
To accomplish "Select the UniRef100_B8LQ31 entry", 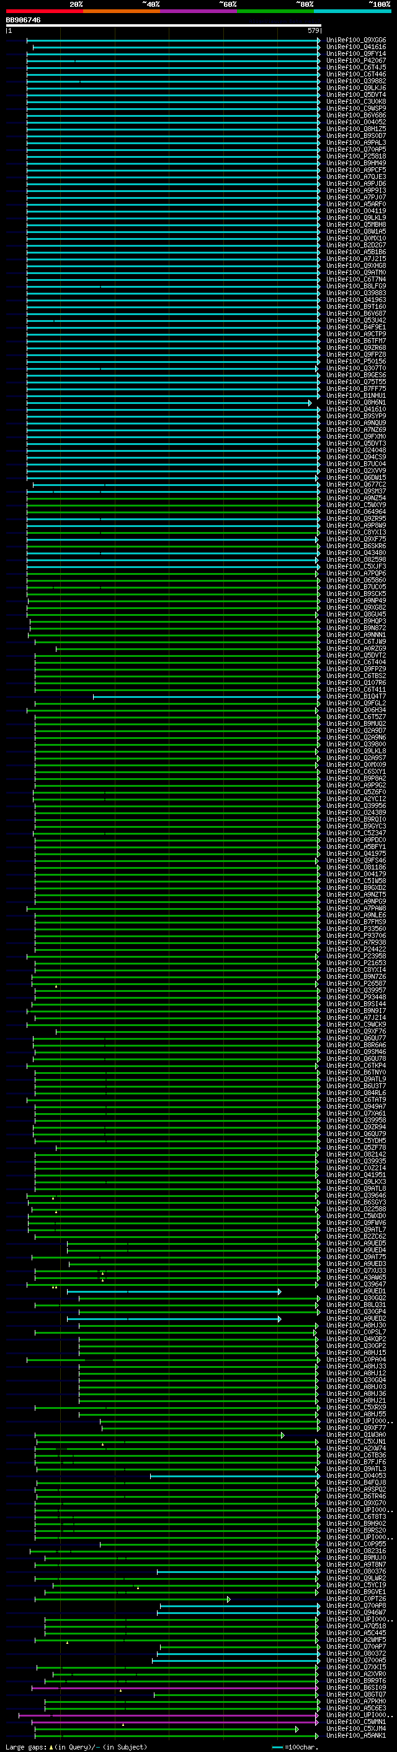I will pos(356,1305).
